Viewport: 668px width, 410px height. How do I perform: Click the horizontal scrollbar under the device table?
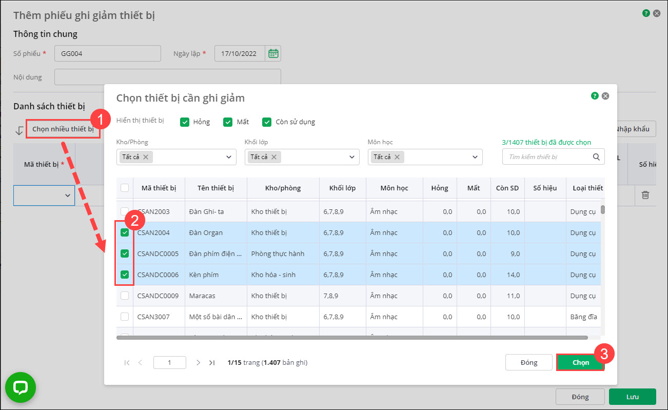pyautogui.click(x=351, y=338)
